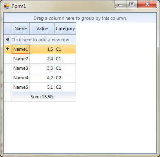Select the C1 category cell of Name2

65,59
